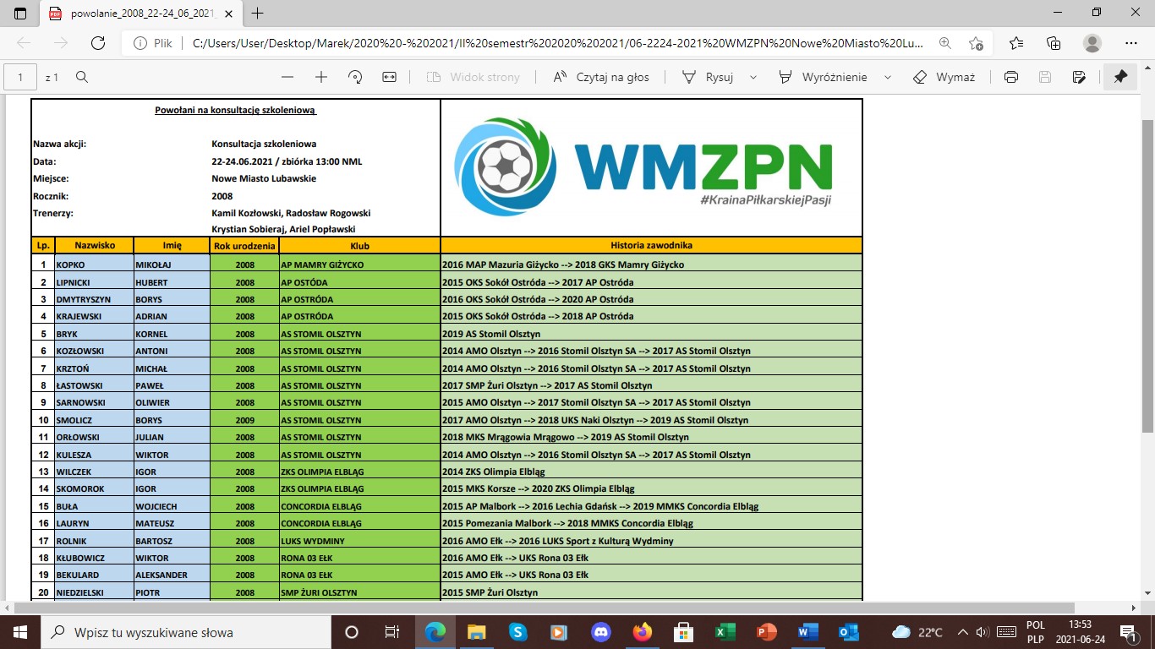Activate the Rysuj drawing tool
The image size is (1155, 649).
coord(708,77)
